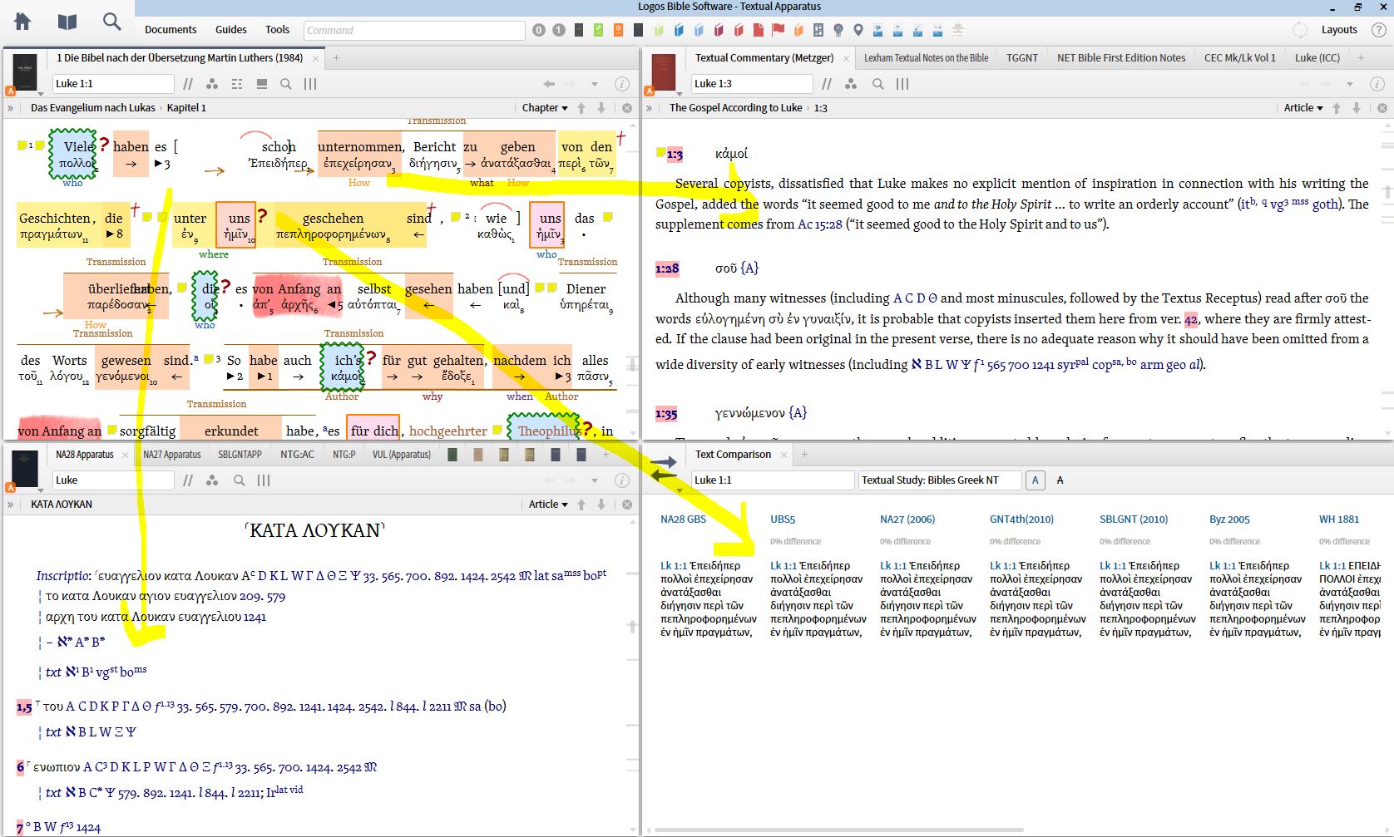Expand the Metzger commentary sidebar chevron
The width and height of the screenshot is (1394, 837).
coord(649,108)
